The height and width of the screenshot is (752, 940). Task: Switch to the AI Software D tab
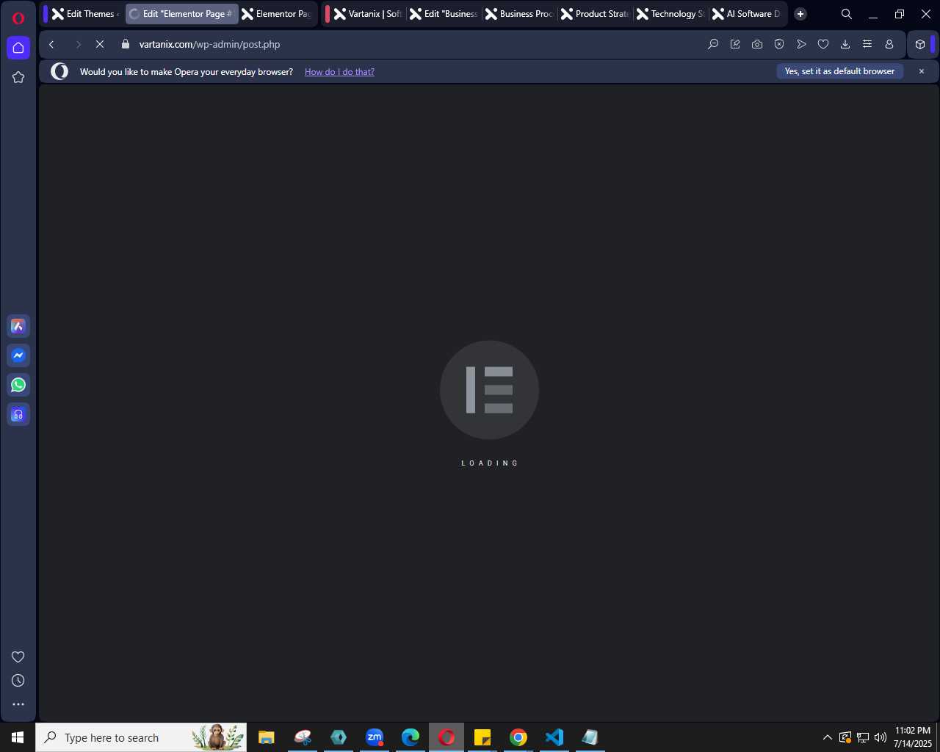click(747, 14)
